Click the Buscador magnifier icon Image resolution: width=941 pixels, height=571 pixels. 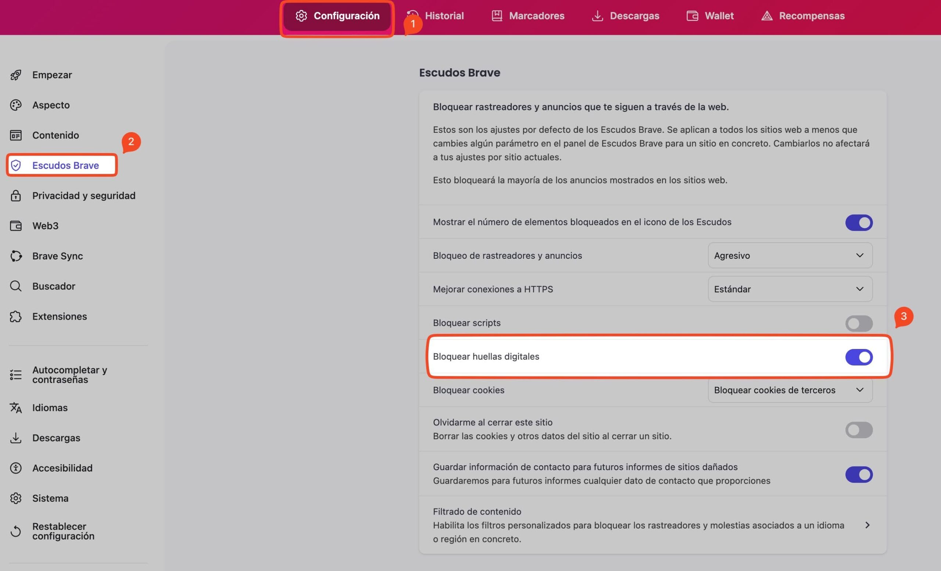coord(16,286)
